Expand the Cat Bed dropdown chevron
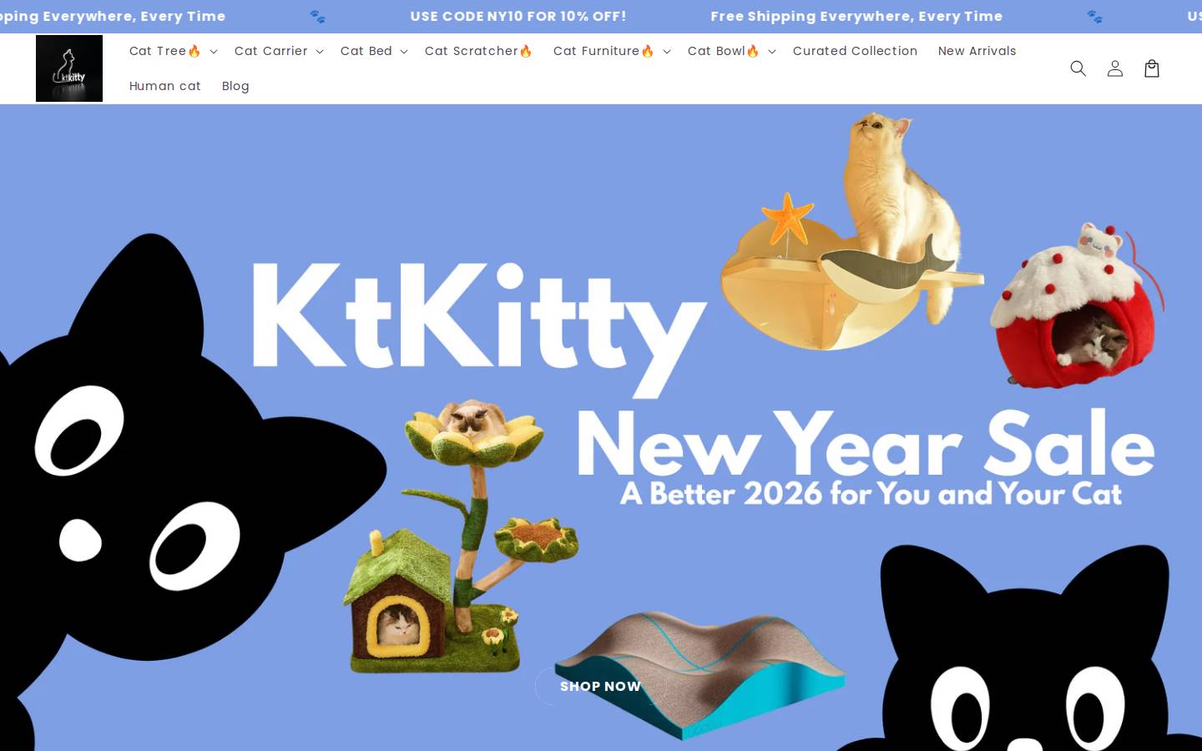Screen dimensions: 1202x751 [x=403, y=52]
